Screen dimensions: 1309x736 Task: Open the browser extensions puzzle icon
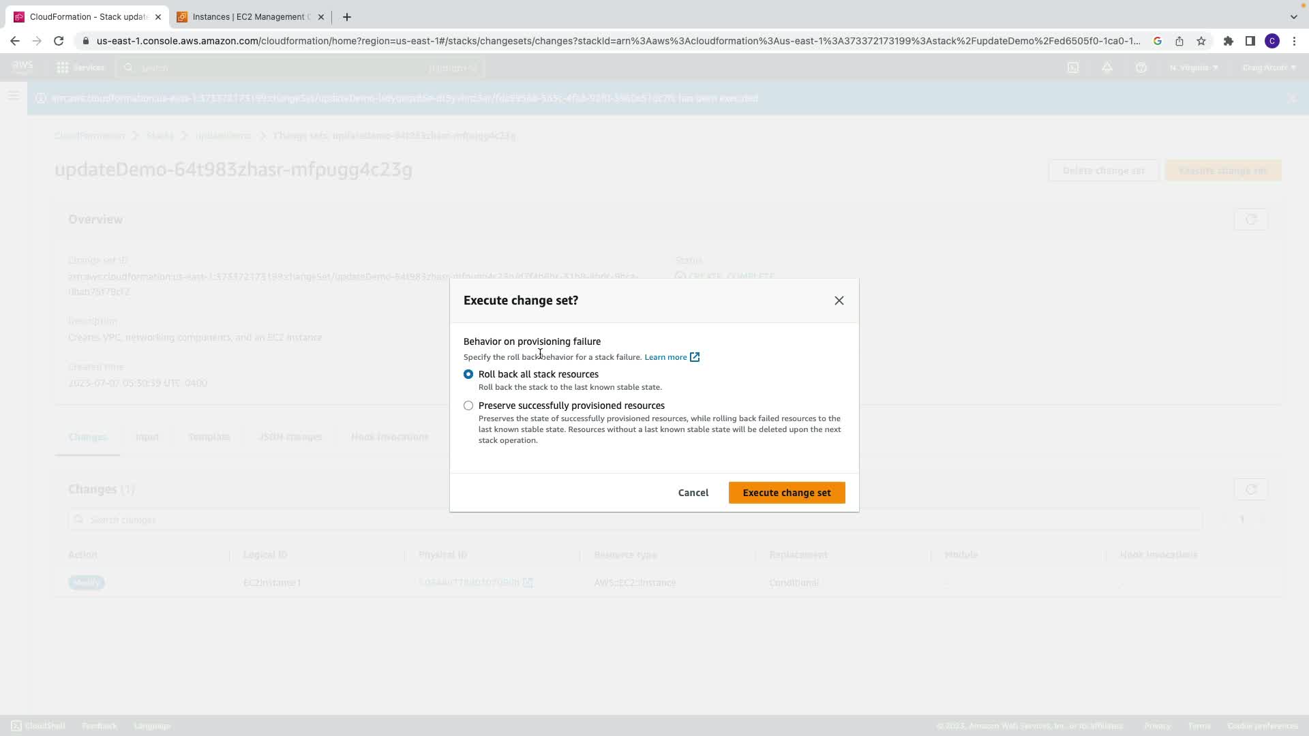(1228, 41)
